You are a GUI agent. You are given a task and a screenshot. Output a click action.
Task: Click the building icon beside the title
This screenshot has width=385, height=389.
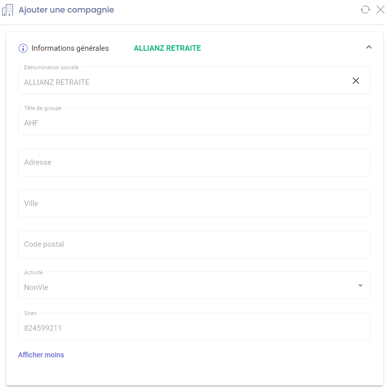point(8,10)
